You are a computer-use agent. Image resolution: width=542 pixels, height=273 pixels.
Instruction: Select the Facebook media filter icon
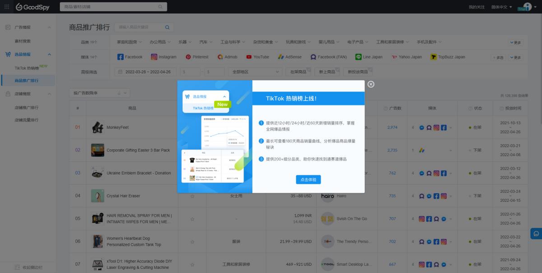119,57
